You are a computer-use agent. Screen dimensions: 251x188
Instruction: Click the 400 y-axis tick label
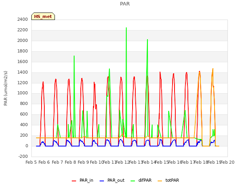(24, 125)
